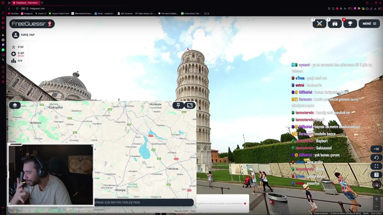Click Kırıkkale label on the map

click(x=156, y=104)
